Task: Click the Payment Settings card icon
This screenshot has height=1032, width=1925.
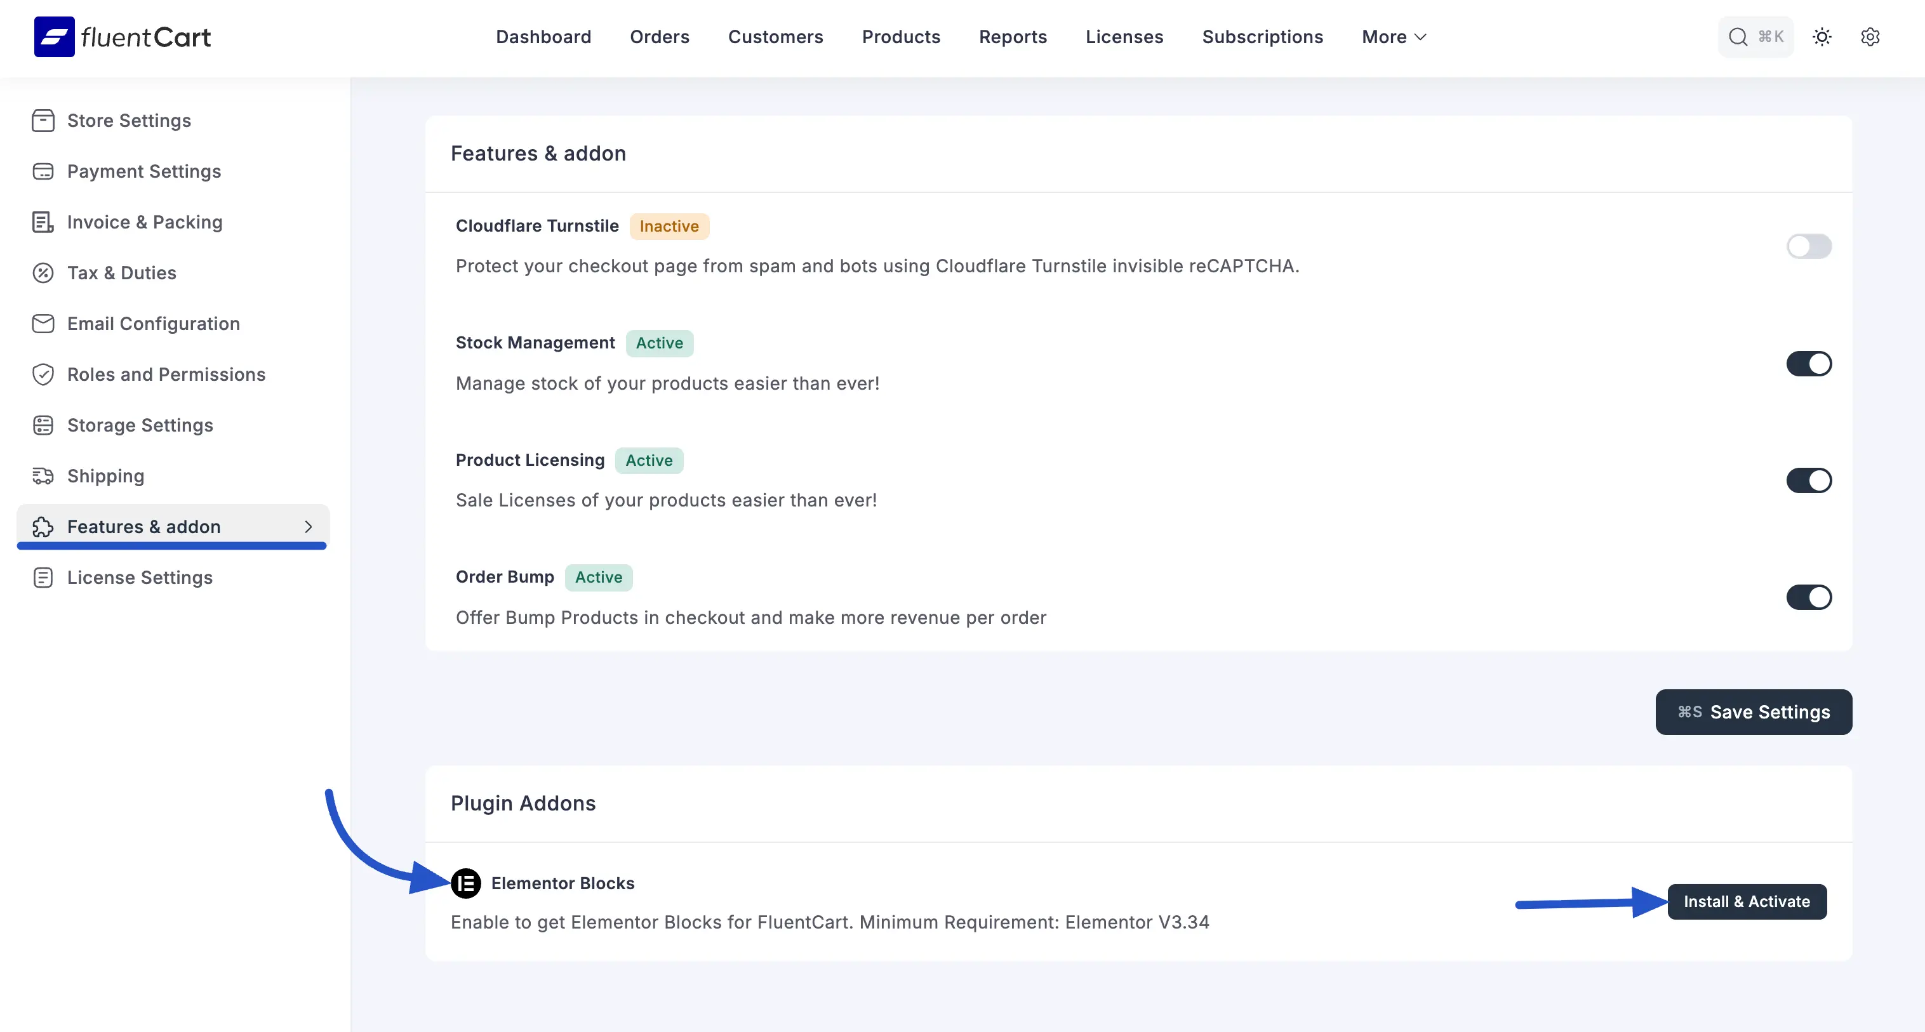Action: click(43, 171)
